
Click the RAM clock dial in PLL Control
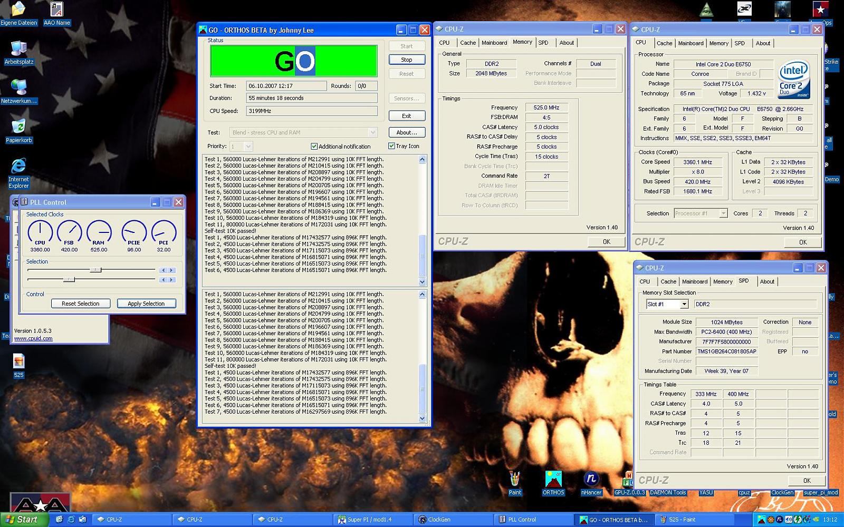click(99, 232)
